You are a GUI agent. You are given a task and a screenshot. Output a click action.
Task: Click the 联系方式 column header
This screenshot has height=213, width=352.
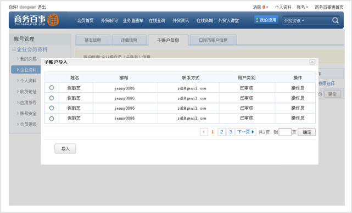point(191,77)
